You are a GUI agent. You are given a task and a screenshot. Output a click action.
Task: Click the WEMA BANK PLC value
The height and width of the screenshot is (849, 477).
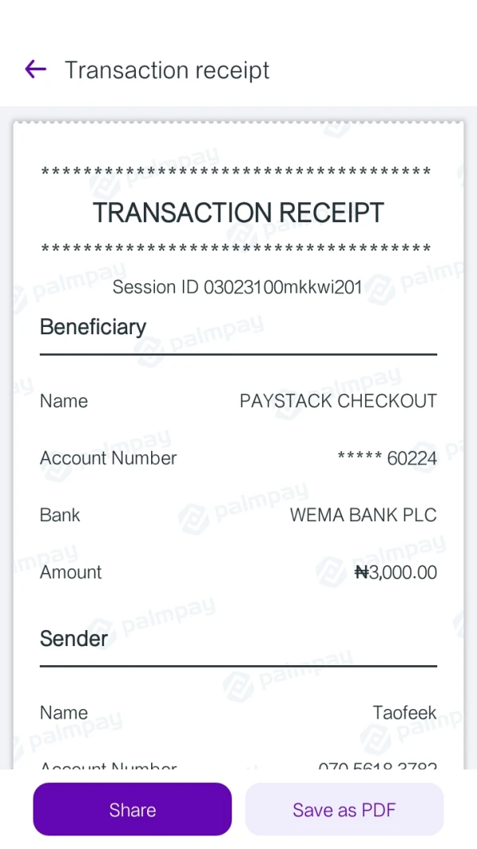363,516
